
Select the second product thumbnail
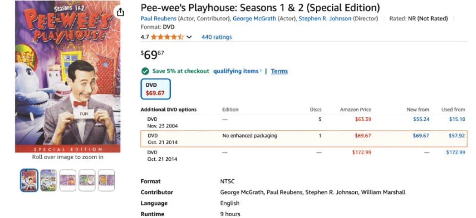pyautogui.click(x=49, y=180)
